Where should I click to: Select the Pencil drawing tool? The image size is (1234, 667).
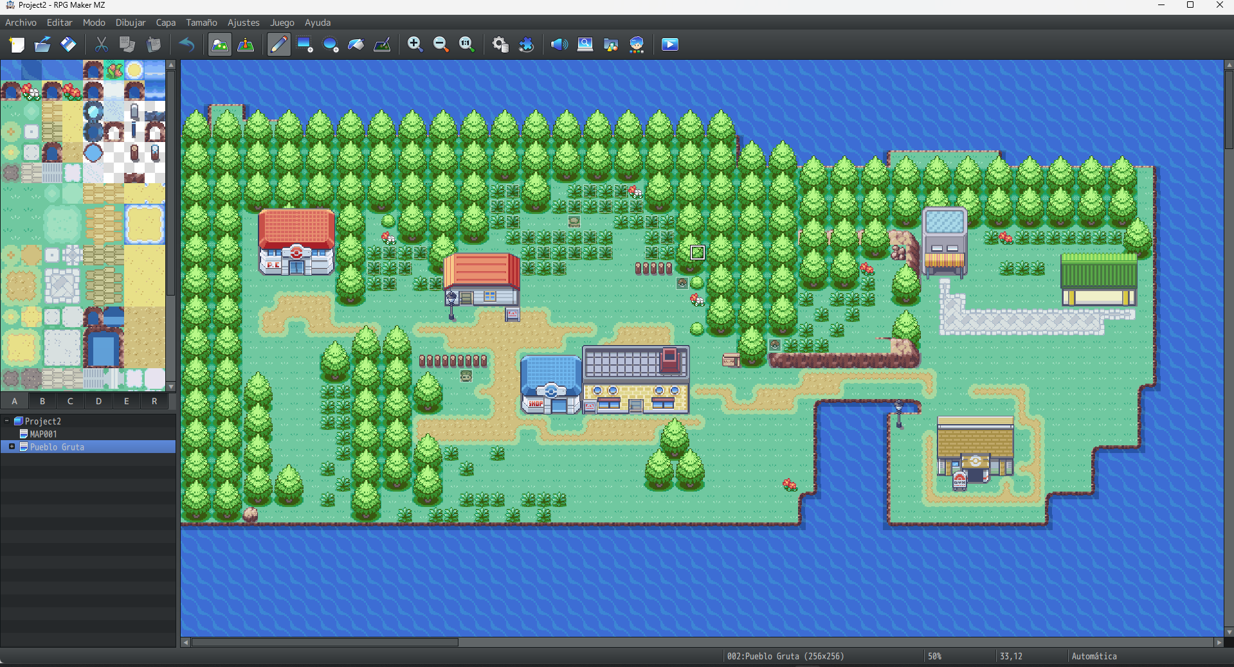click(278, 44)
